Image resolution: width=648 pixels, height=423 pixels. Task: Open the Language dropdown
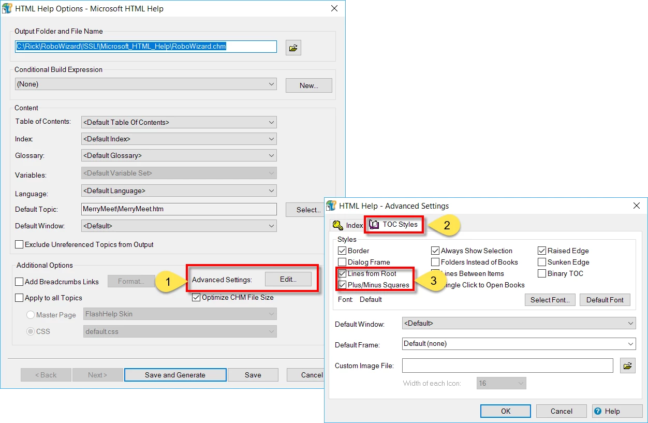tap(179, 191)
